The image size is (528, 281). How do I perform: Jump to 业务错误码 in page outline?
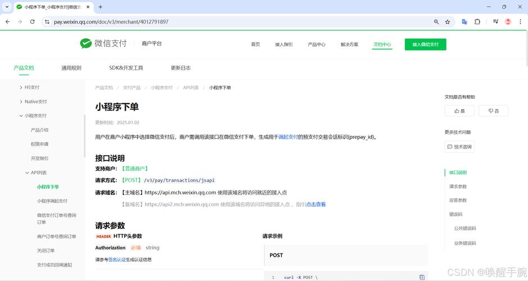tap(465, 243)
